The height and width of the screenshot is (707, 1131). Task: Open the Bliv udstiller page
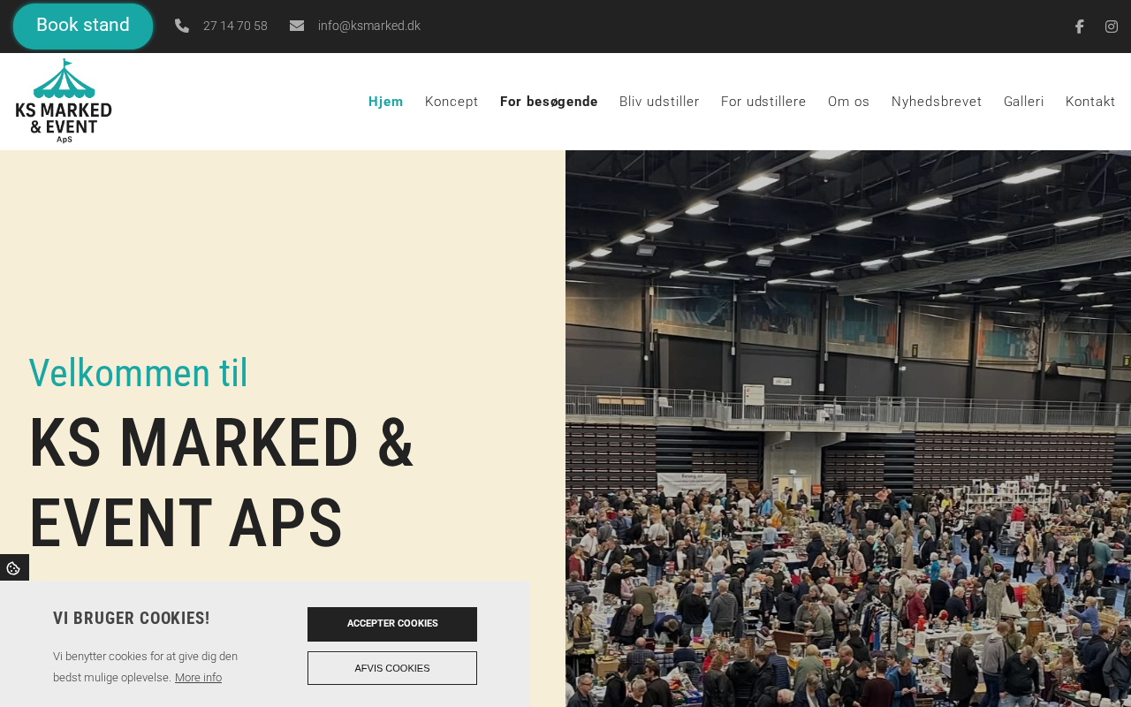tap(659, 102)
